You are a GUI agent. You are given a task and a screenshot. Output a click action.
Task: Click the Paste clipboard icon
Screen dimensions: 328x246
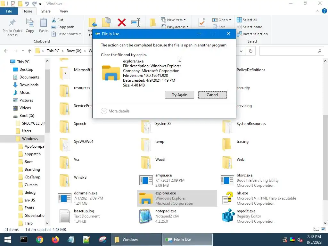click(x=43, y=23)
